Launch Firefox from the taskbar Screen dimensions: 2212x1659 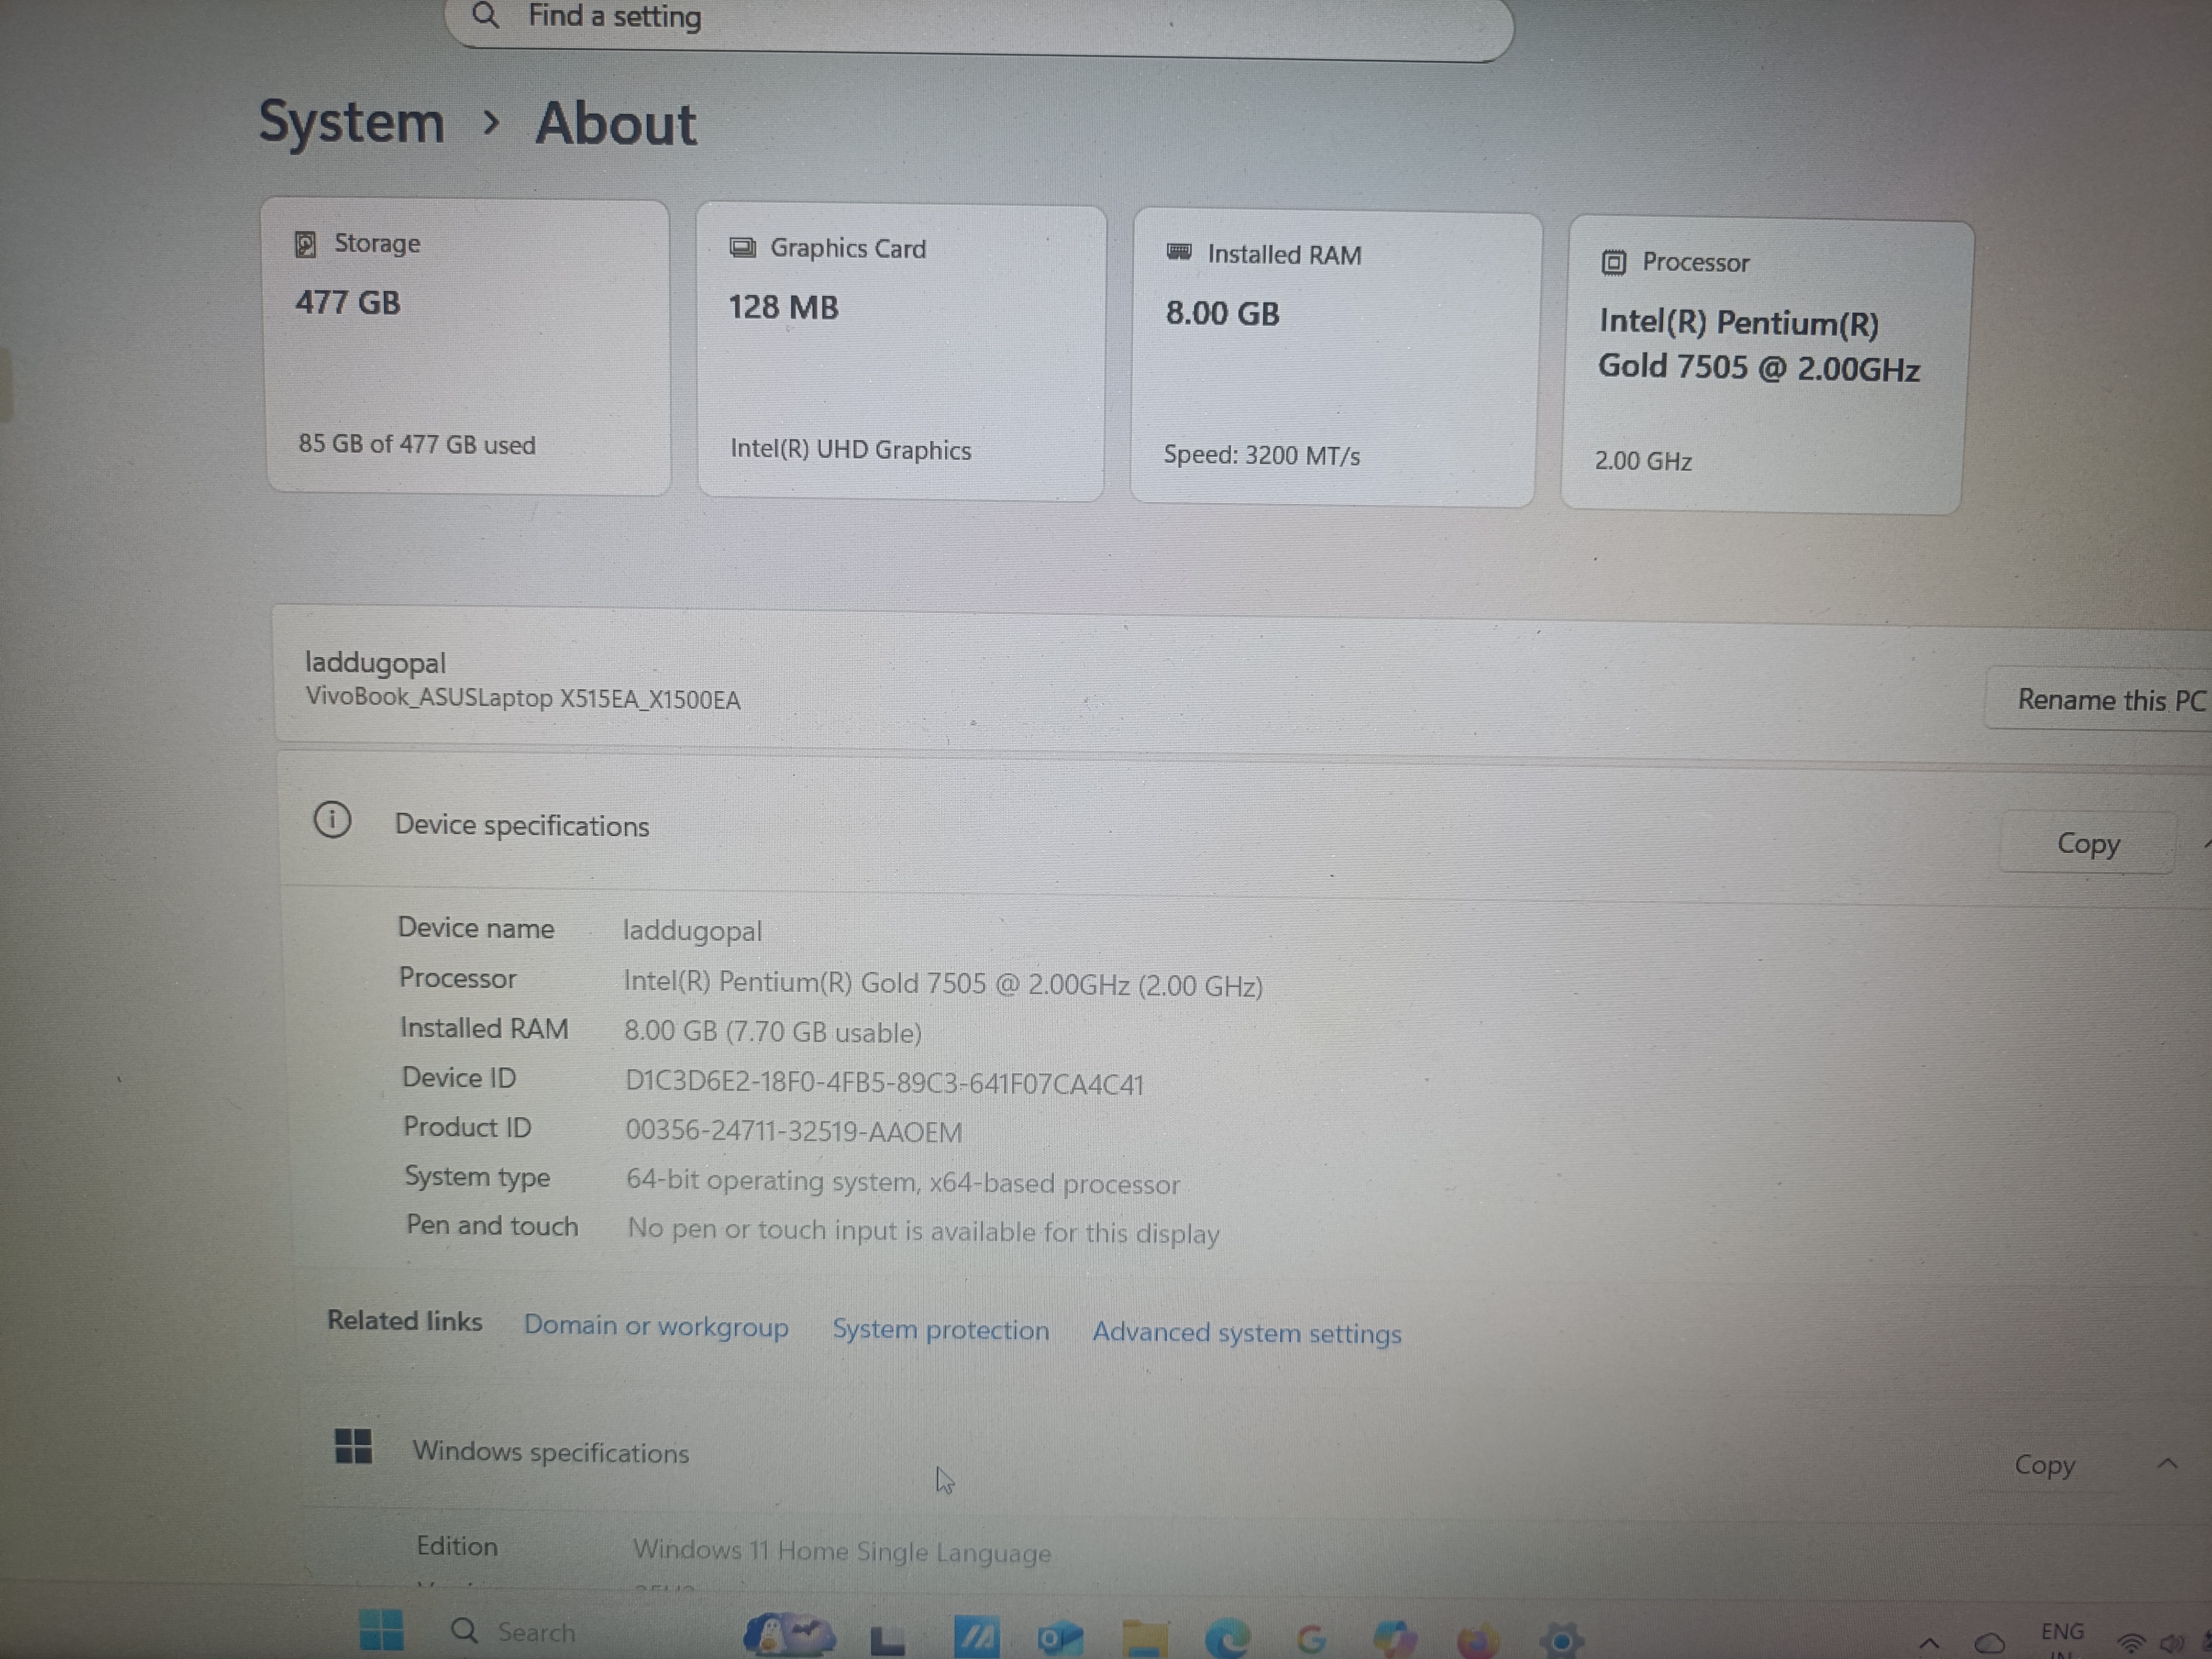(x=1478, y=1641)
